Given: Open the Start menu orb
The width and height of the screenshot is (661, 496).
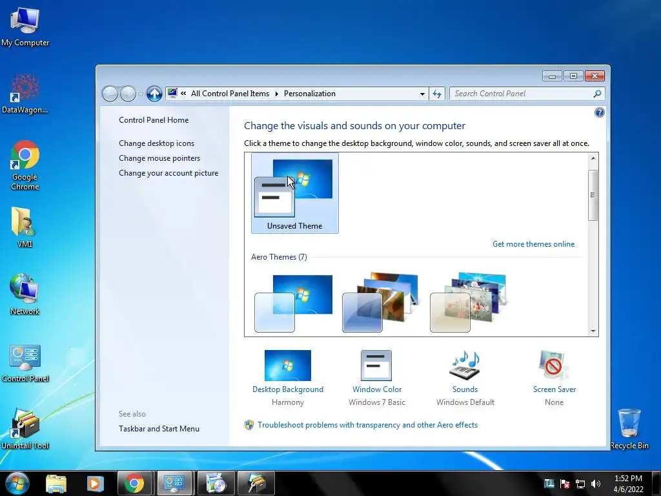Looking at the screenshot, I should click(17, 483).
